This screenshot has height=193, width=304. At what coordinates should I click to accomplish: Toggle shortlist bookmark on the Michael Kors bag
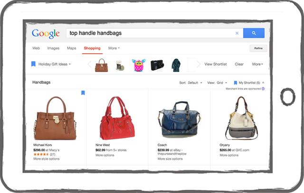point(83,93)
